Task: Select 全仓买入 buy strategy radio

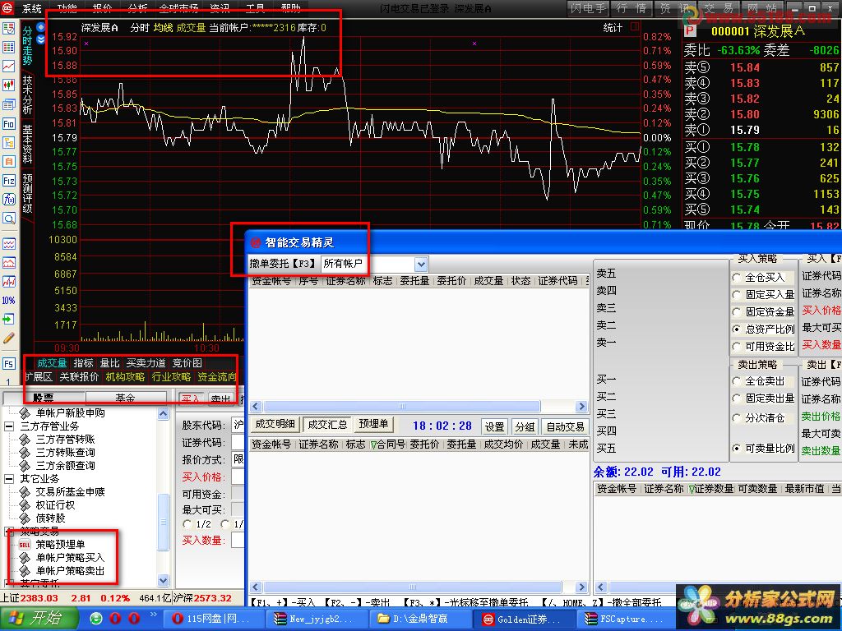Action: coord(737,278)
